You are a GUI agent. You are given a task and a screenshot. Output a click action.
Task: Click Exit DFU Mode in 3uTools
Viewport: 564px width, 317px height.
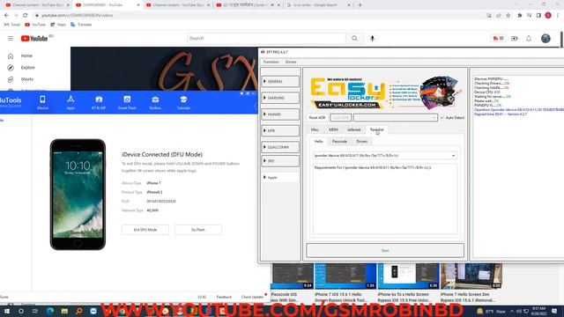pos(145,230)
